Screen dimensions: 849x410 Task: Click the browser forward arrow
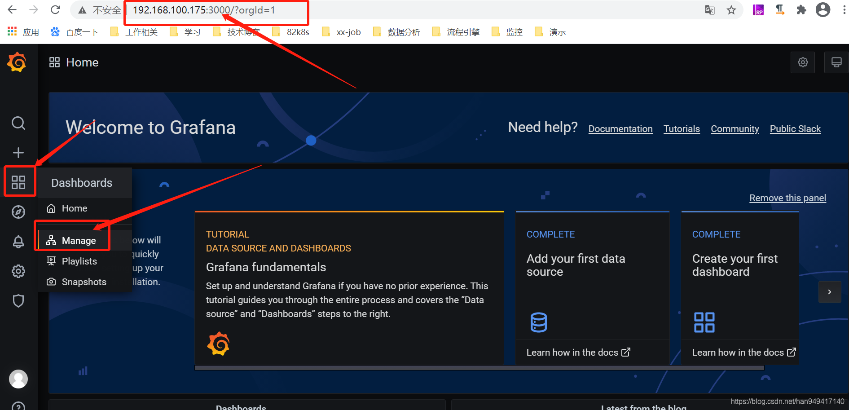point(34,9)
